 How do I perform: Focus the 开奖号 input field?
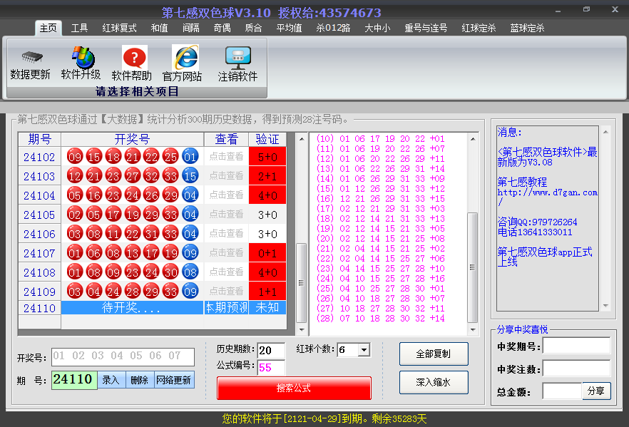123,356
